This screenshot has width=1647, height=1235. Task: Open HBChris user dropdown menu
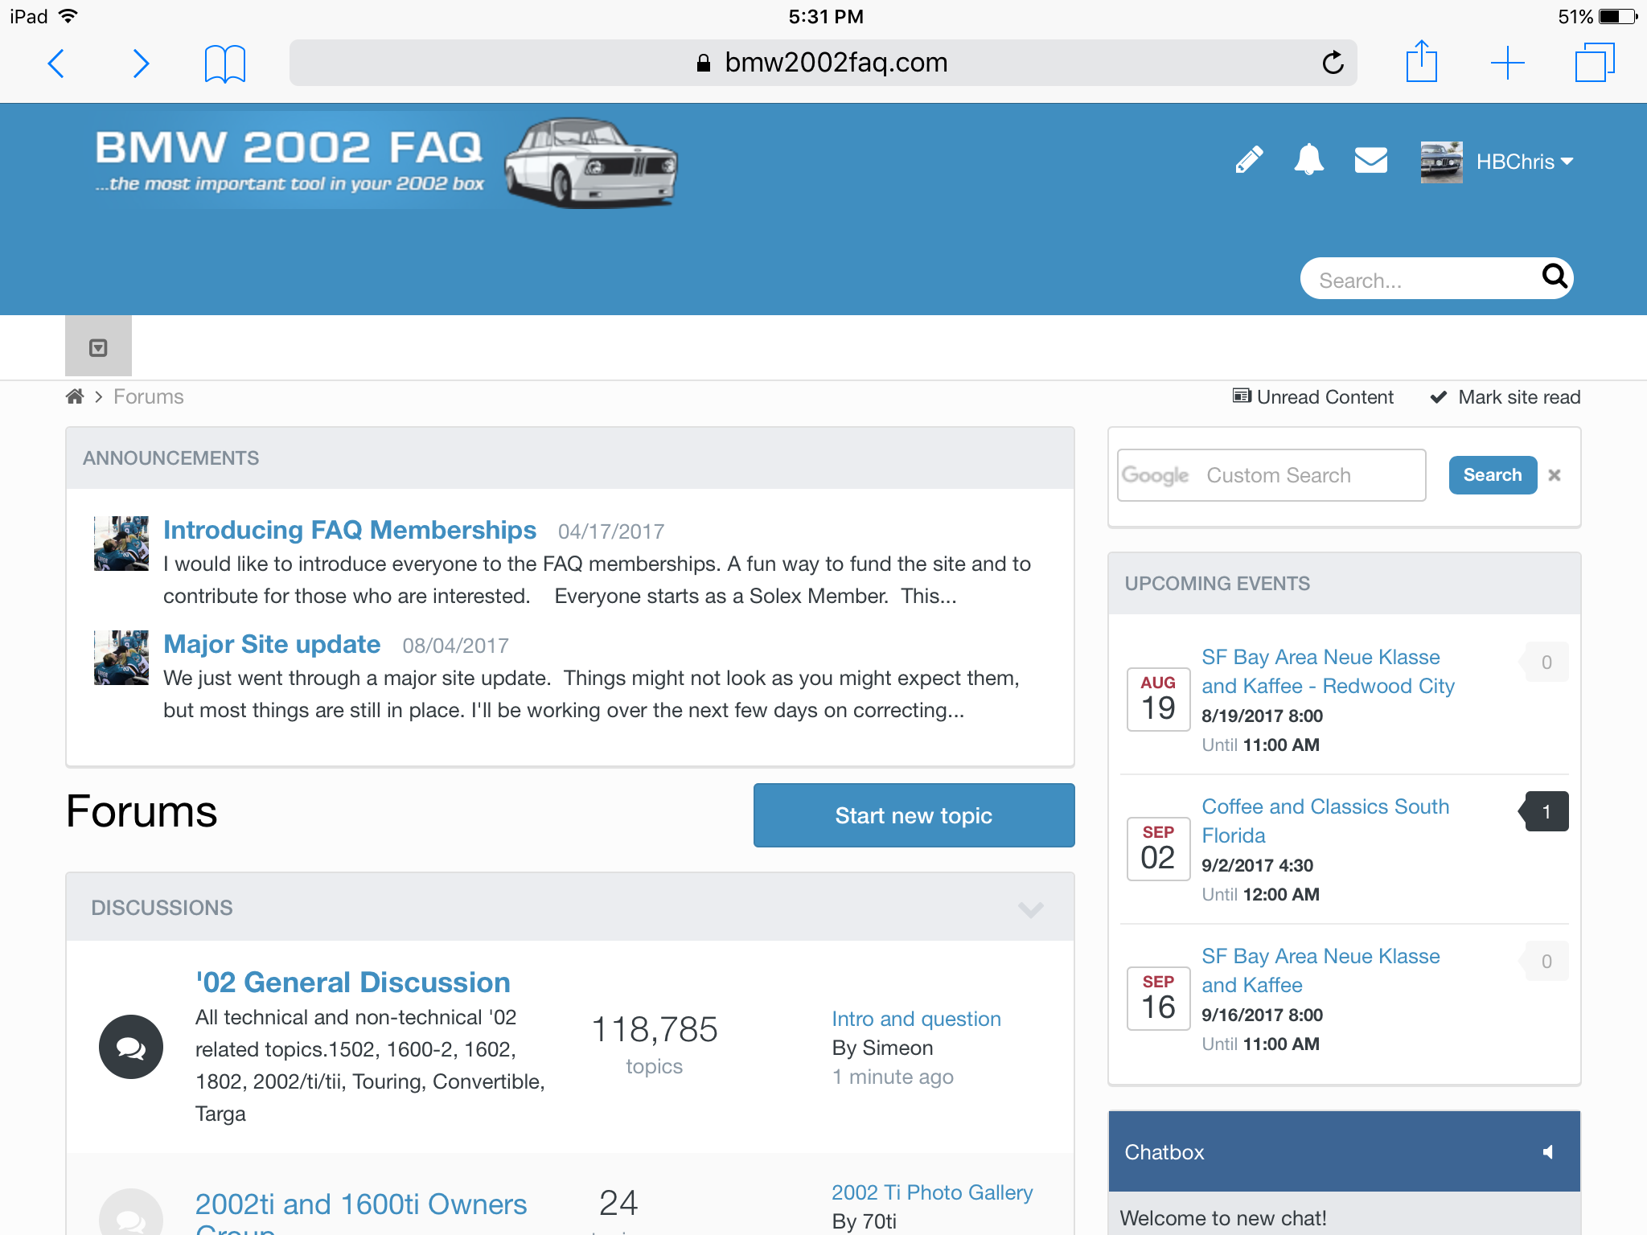click(1524, 162)
